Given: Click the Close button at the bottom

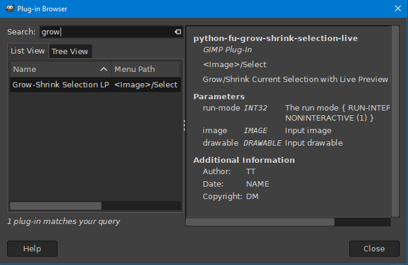Looking at the screenshot, I should click(x=374, y=248).
